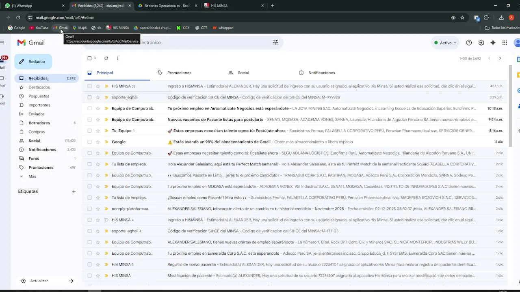The image size is (520, 292).
Task: Tick checkbox for noreply-plataformaa email
Action: [x=89, y=209]
